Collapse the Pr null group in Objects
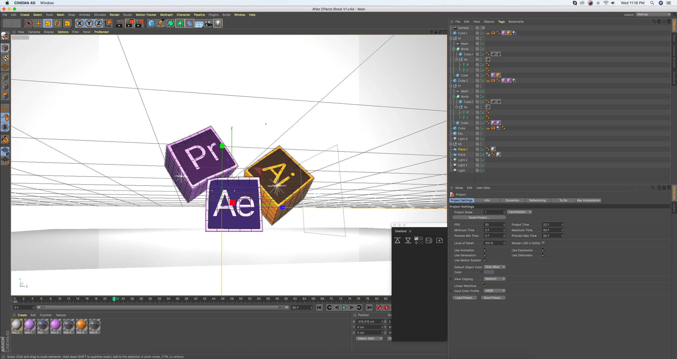677x359 pixels. 451,86
